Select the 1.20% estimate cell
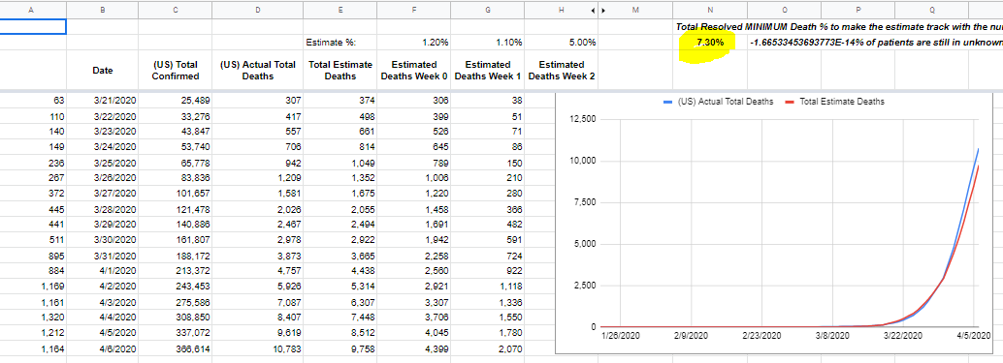The width and height of the screenshot is (1003, 363). pos(414,43)
